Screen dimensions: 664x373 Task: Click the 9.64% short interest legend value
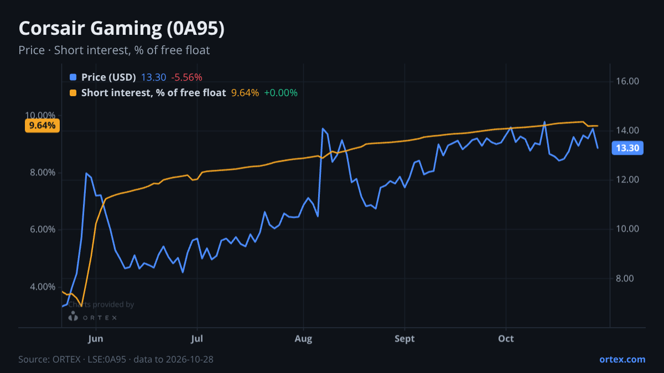tap(245, 93)
